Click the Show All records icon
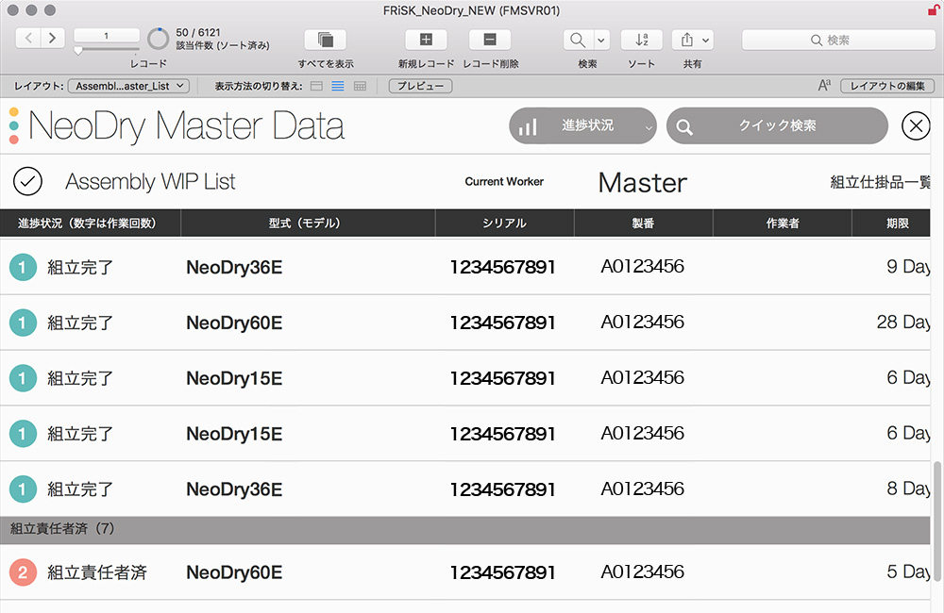Viewport: 944px width, 613px height. coord(325,40)
